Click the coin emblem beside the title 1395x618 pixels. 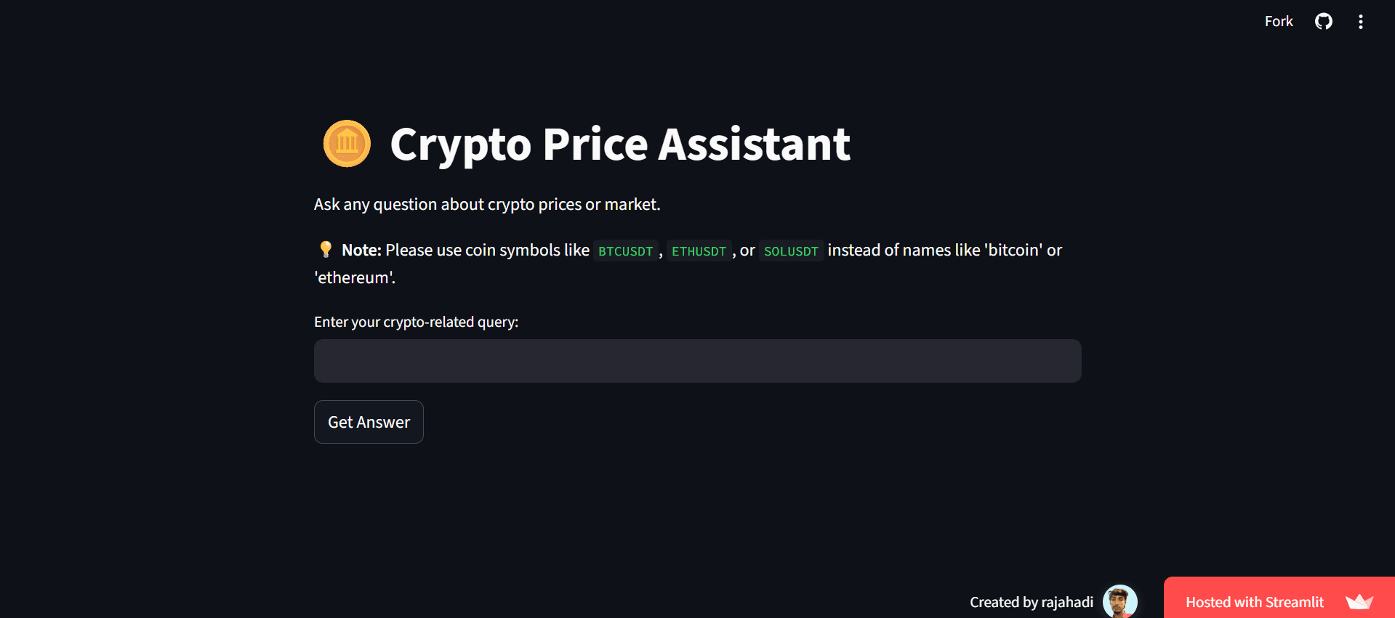347,144
